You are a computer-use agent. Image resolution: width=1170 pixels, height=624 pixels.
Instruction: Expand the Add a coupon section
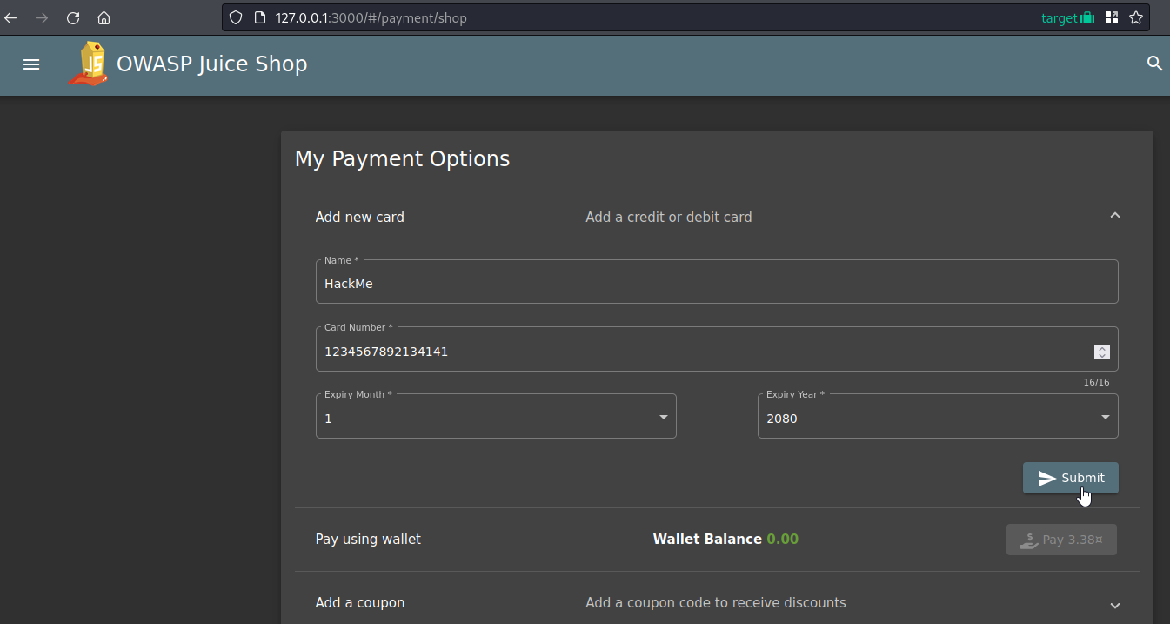[x=1114, y=605]
